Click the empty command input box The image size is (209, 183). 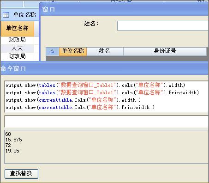pyautogui.click(x=107, y=122)
